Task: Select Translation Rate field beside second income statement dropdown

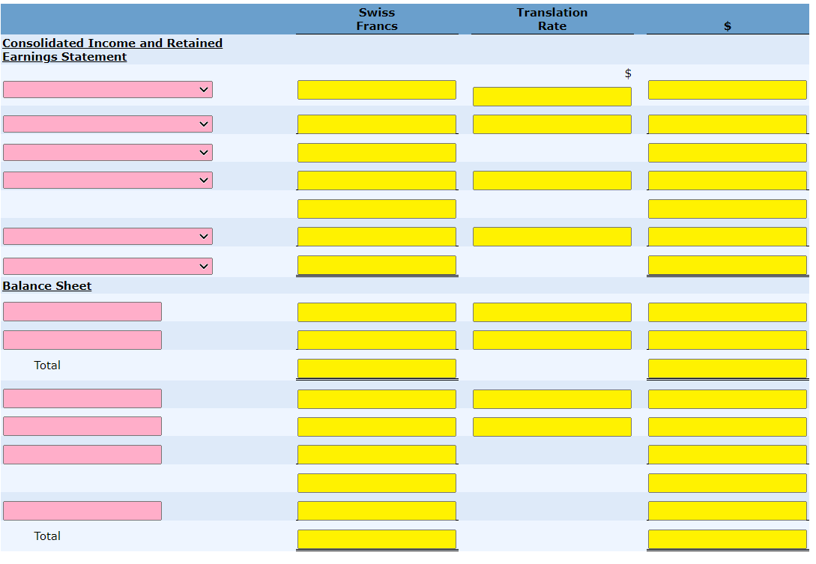Action: (x=552, y=124)
